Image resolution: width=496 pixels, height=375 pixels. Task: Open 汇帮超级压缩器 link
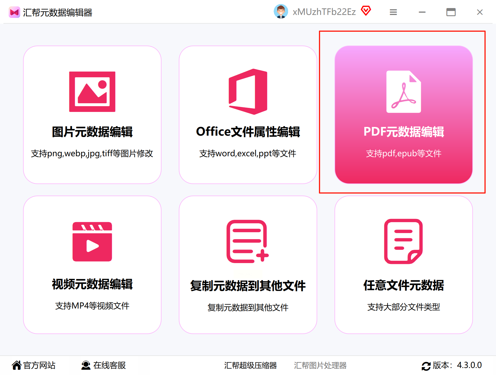click(x=251, y=365)
